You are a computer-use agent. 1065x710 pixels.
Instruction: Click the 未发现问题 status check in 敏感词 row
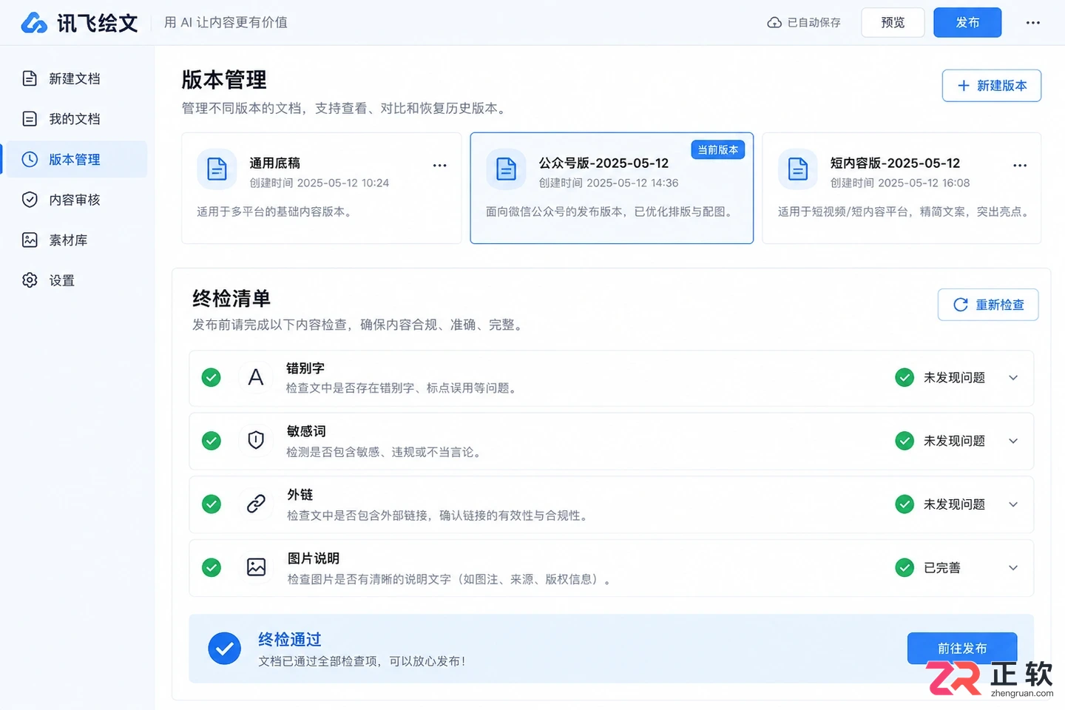click(905, 441)
